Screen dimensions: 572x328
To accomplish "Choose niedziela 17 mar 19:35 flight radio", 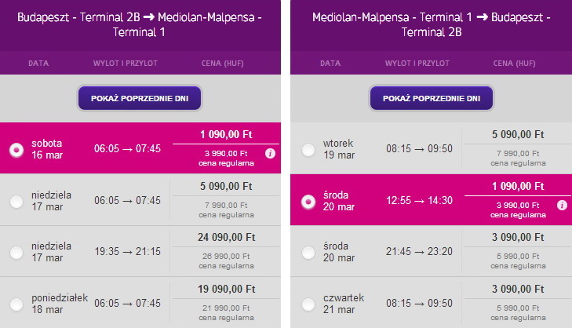I will click(16, 253).
